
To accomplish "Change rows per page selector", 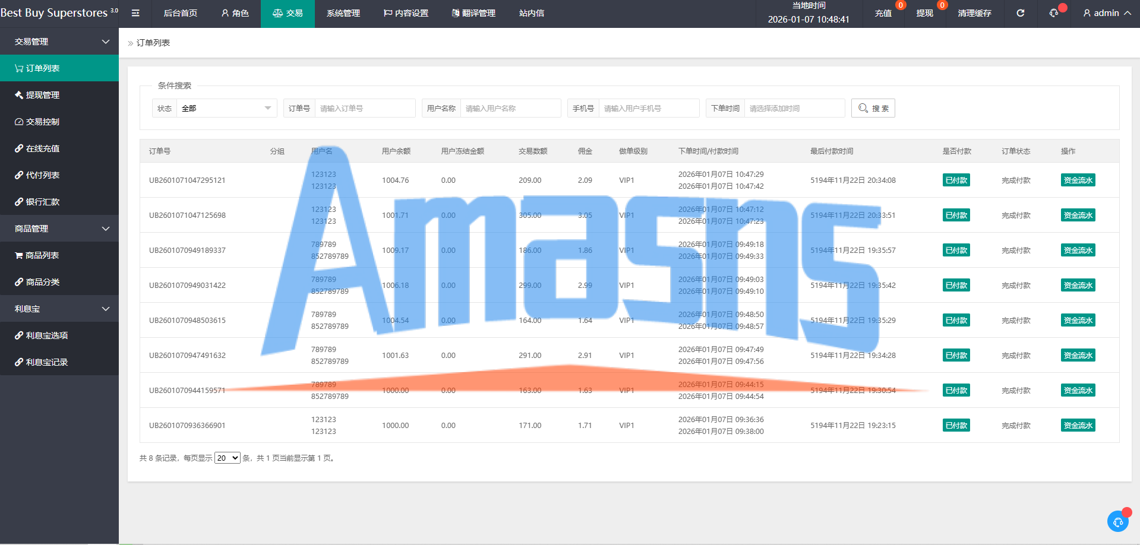I will (x=227, y=458).
